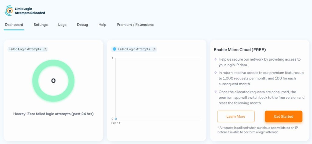Click diamond bullet beside 'Once the allocated' text

click(x=215, y=92)
